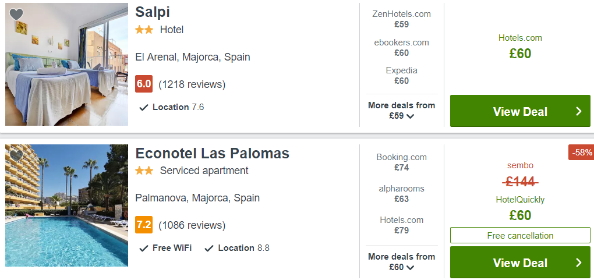The width and height of the screenshot is (594, 280).
Task: Open the Econotel pool photo thumbnail
Action: pos(66,205)
